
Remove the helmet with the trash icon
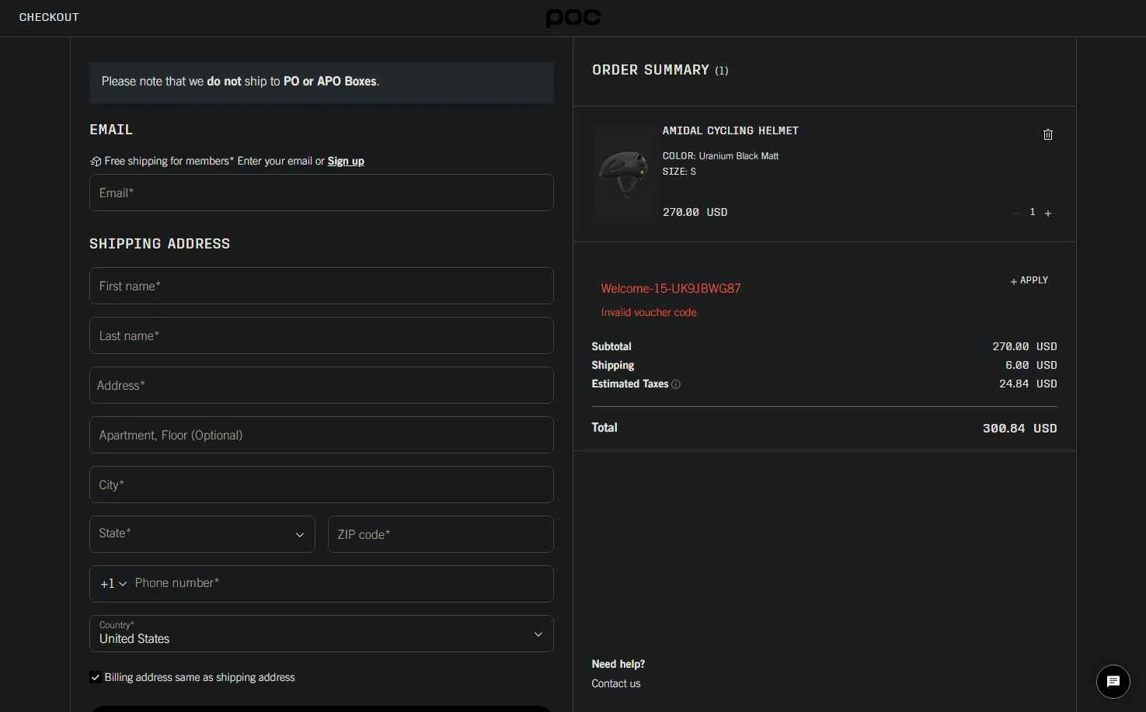coord(1047,134)
